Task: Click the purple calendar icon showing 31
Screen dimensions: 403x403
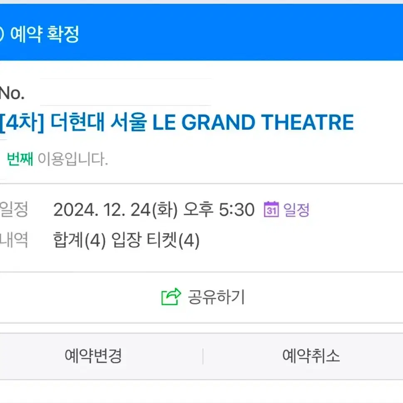Action: pyautogui.click(x=271, y=209)
